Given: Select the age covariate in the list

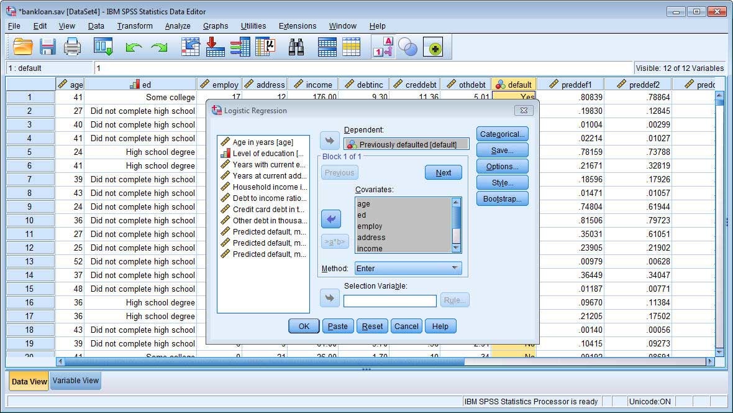Looking at the screenshot, I should pos(363,203).
